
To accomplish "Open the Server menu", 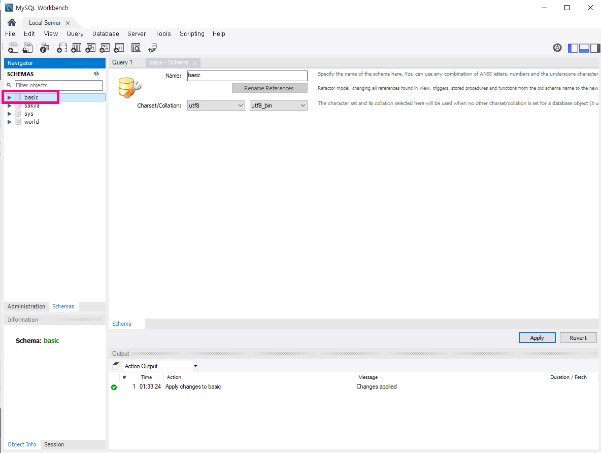I will click(x=137, y=33).
